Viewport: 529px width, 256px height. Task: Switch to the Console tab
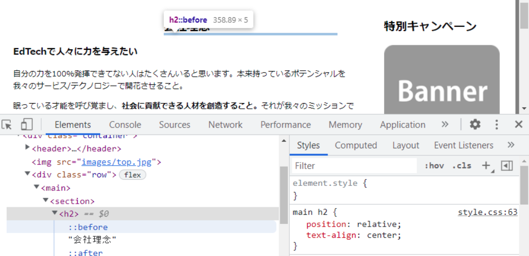coord(125,124)
